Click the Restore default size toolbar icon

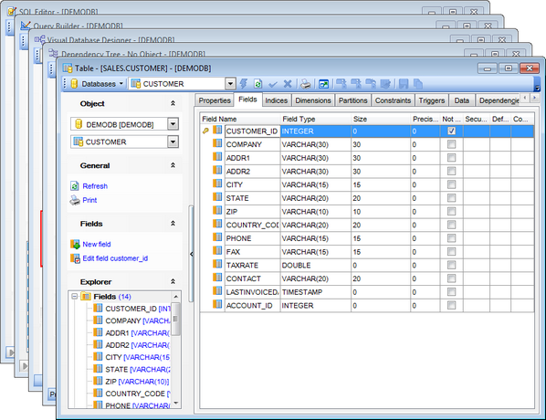323,84
